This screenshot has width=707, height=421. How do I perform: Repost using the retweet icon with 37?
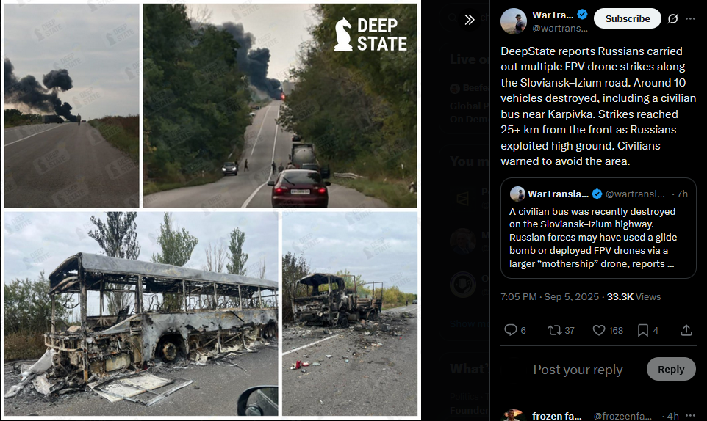pos(561,330)
